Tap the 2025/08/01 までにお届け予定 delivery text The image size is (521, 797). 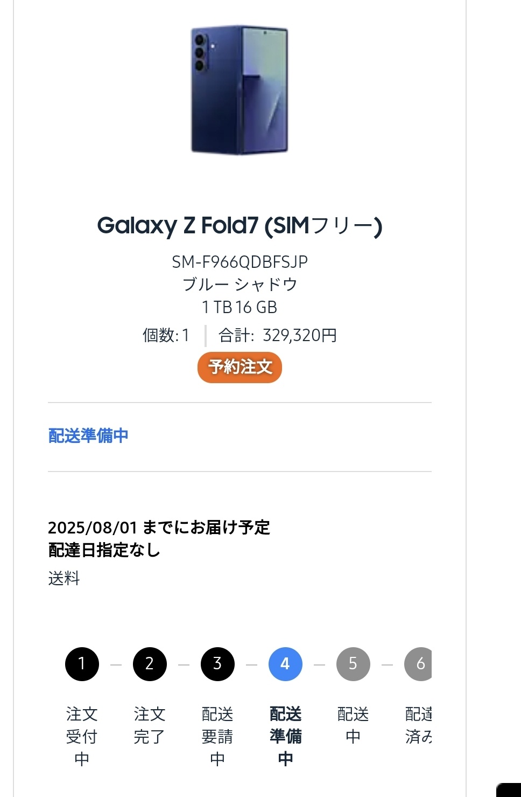(x=159, y=527)
